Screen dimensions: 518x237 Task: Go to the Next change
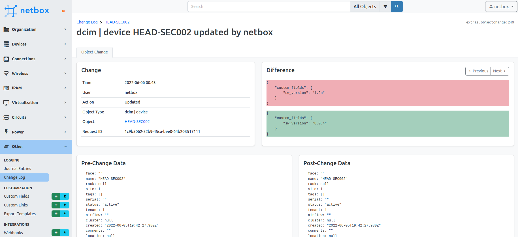tap(500, 71)
